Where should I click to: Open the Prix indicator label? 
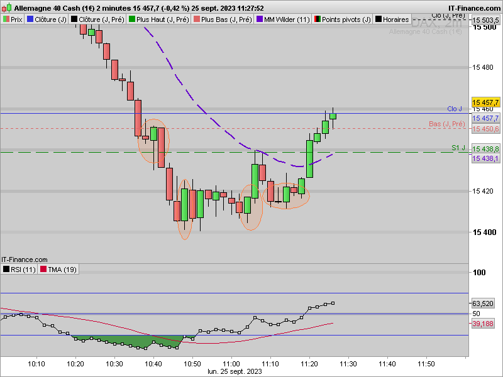coord(13,19)
